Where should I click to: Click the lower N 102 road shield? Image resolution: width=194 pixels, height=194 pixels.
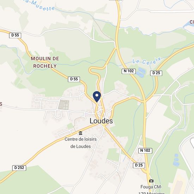[x=145, y=151]
